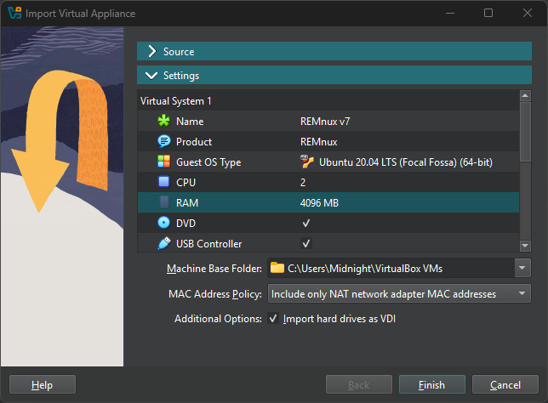Click the RAM memory icon
The height and width of the screenshot is (403, 548).
(x=164, y=203)
